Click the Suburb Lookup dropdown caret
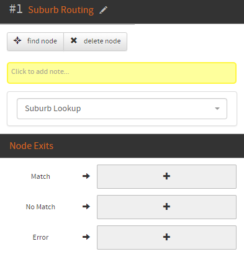 pyautogui.click(x=217, y=109)
